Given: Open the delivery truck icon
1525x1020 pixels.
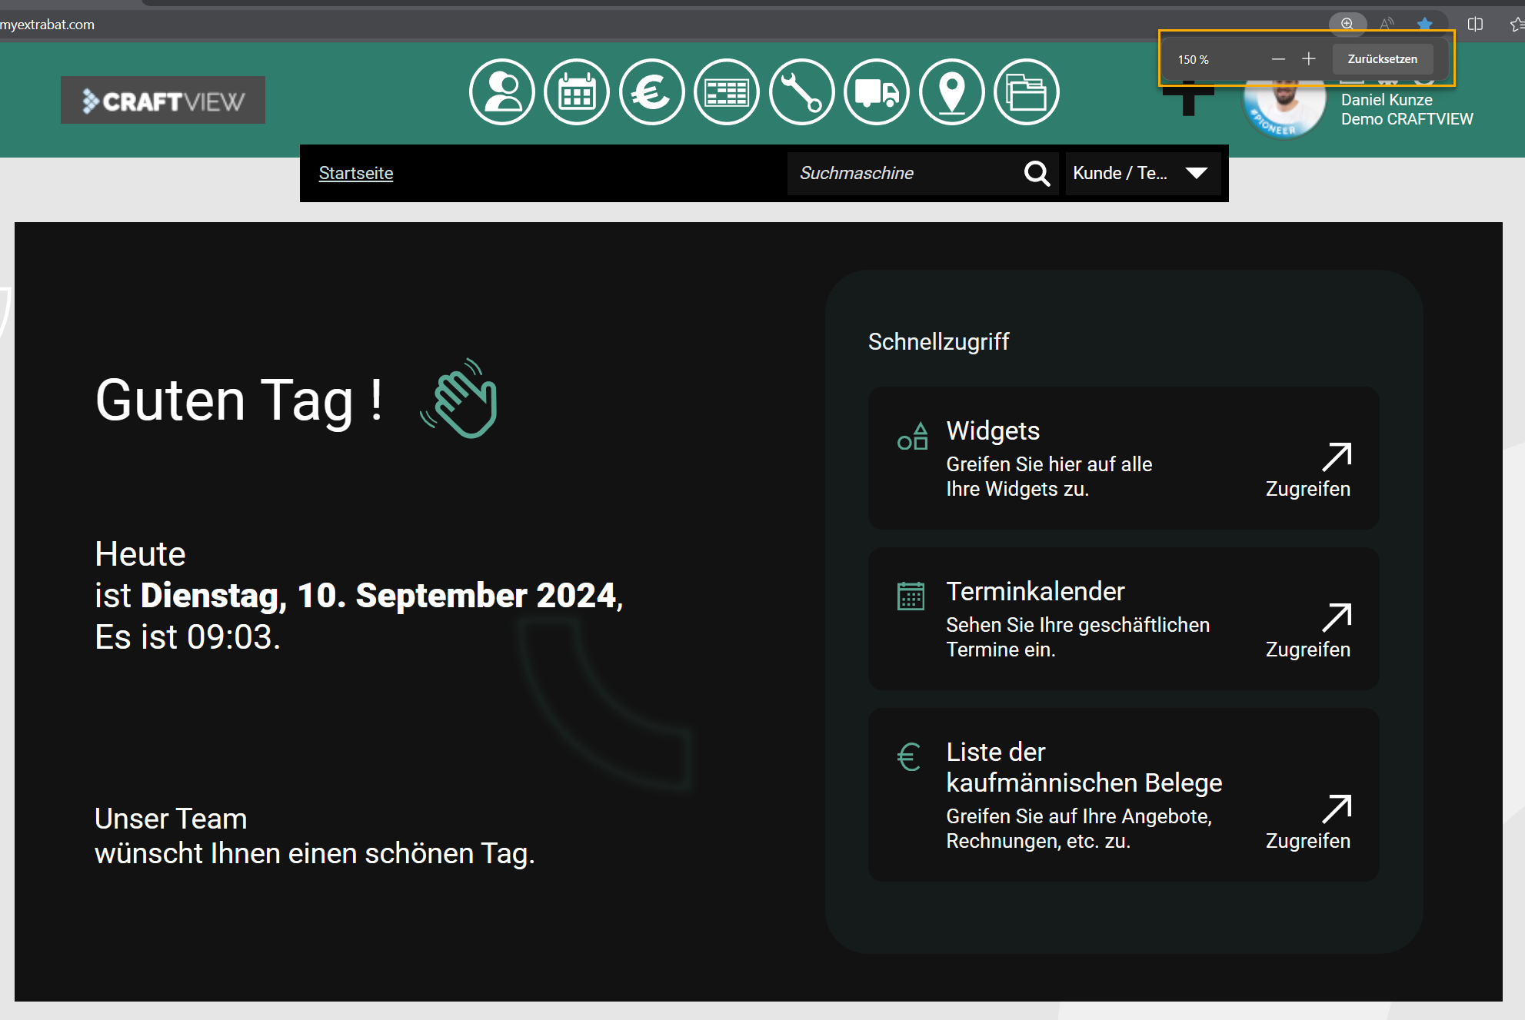Looking at the screenshot, I should pyautogui.click(x=877, y=92).
